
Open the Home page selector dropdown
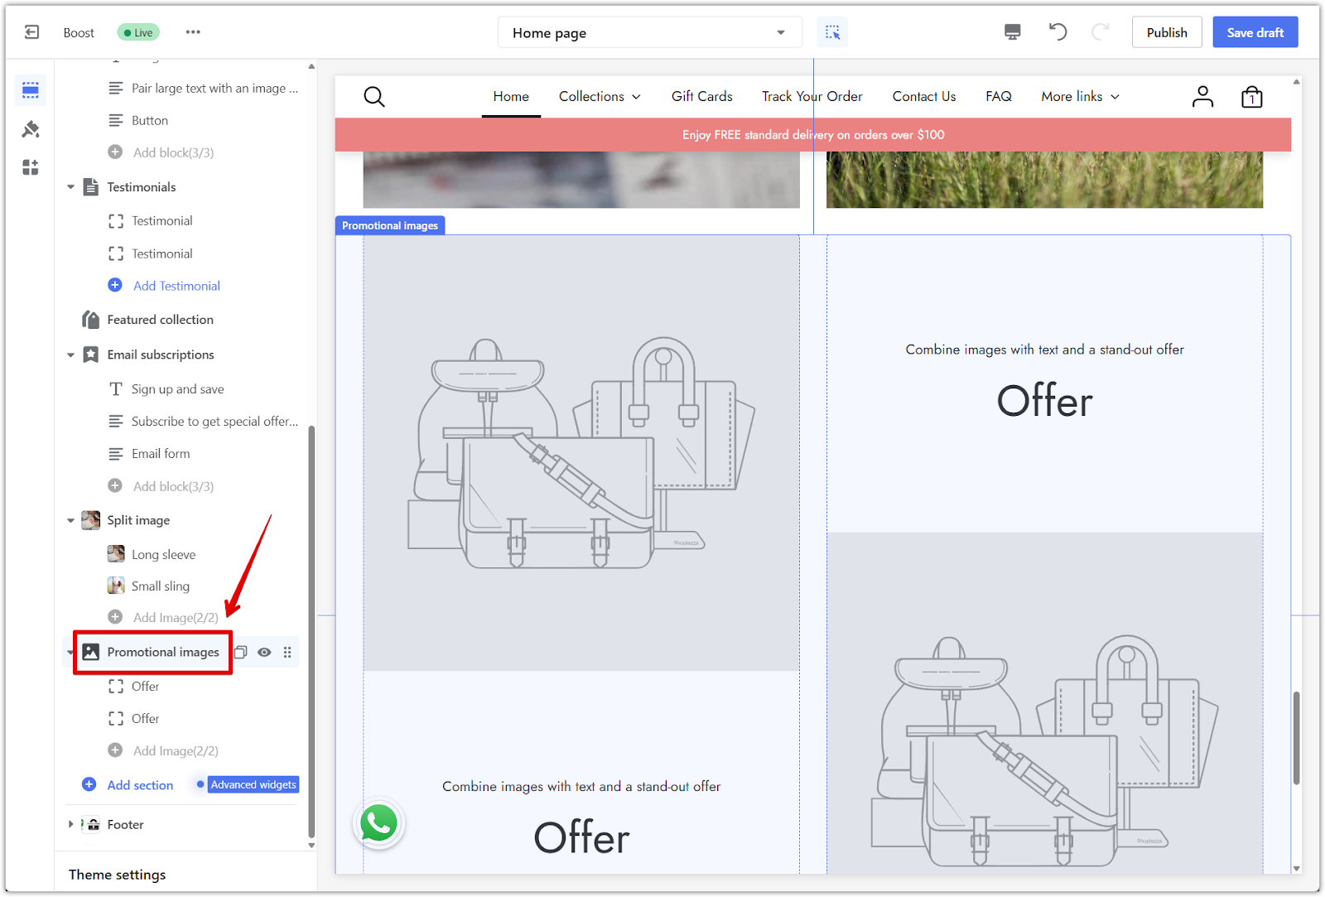click(x=650, y=32)
